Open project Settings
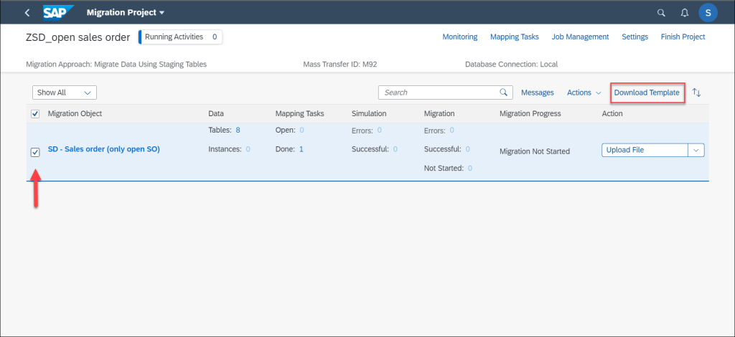This screenshot has width=735, height=337. coord(635,37)
